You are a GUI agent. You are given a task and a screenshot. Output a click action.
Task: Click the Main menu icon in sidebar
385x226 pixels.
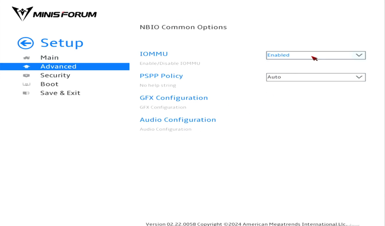click(x=26, y=58)
